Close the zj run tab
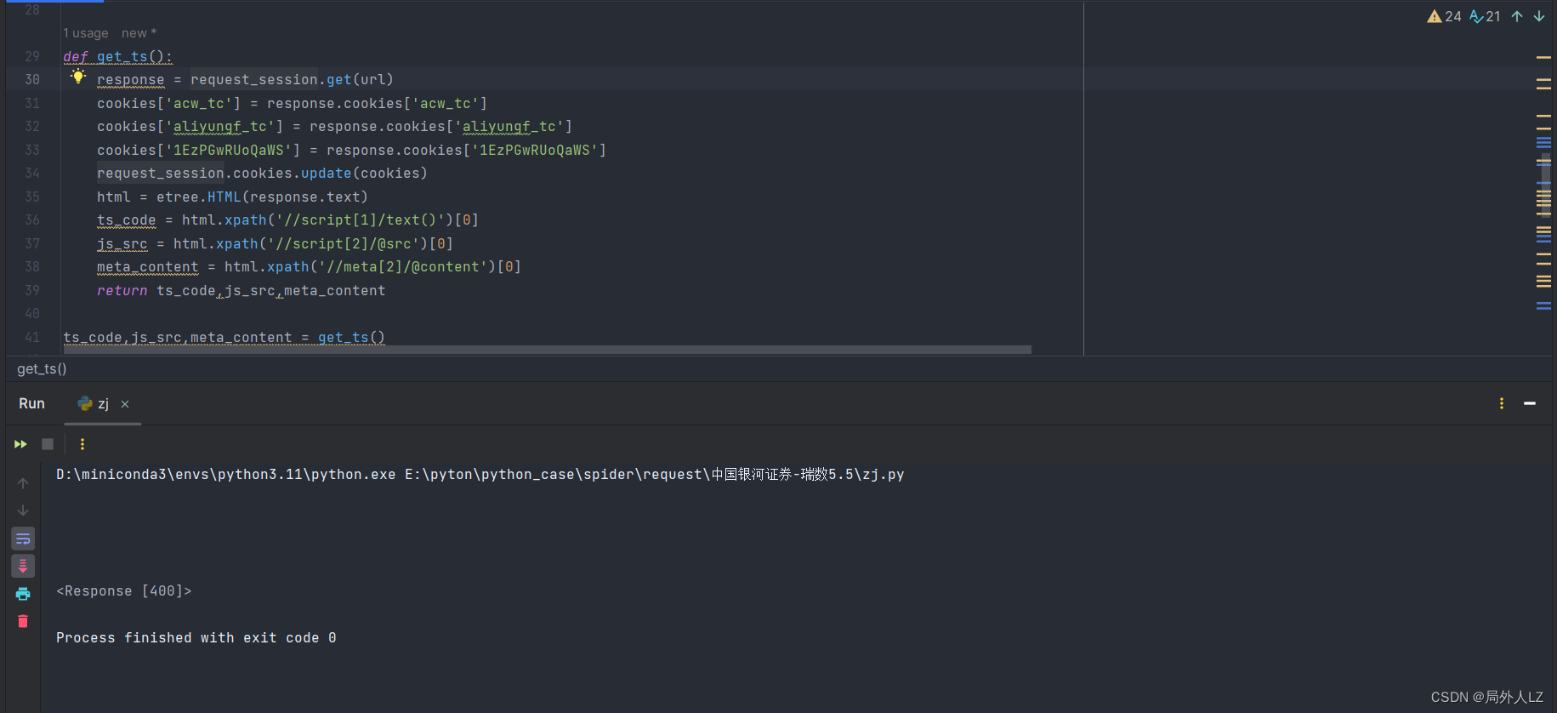This screenshot has width=1557, height=713. click(125, 404)
